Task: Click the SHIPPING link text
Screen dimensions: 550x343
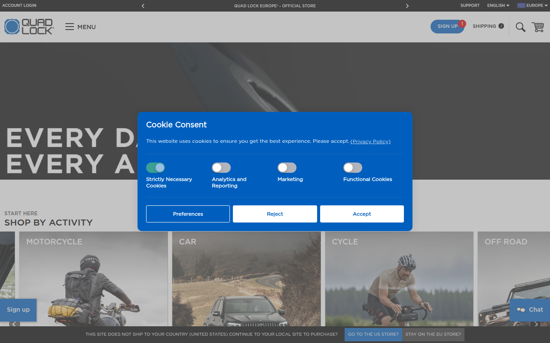Action: pos(484,27)
